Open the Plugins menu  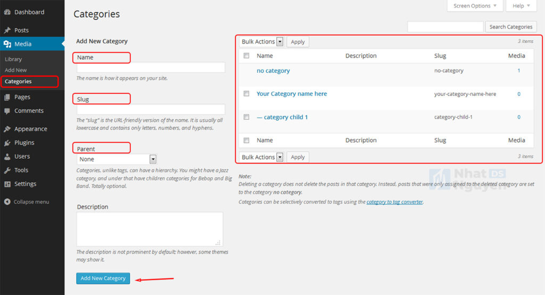[24, 143]
